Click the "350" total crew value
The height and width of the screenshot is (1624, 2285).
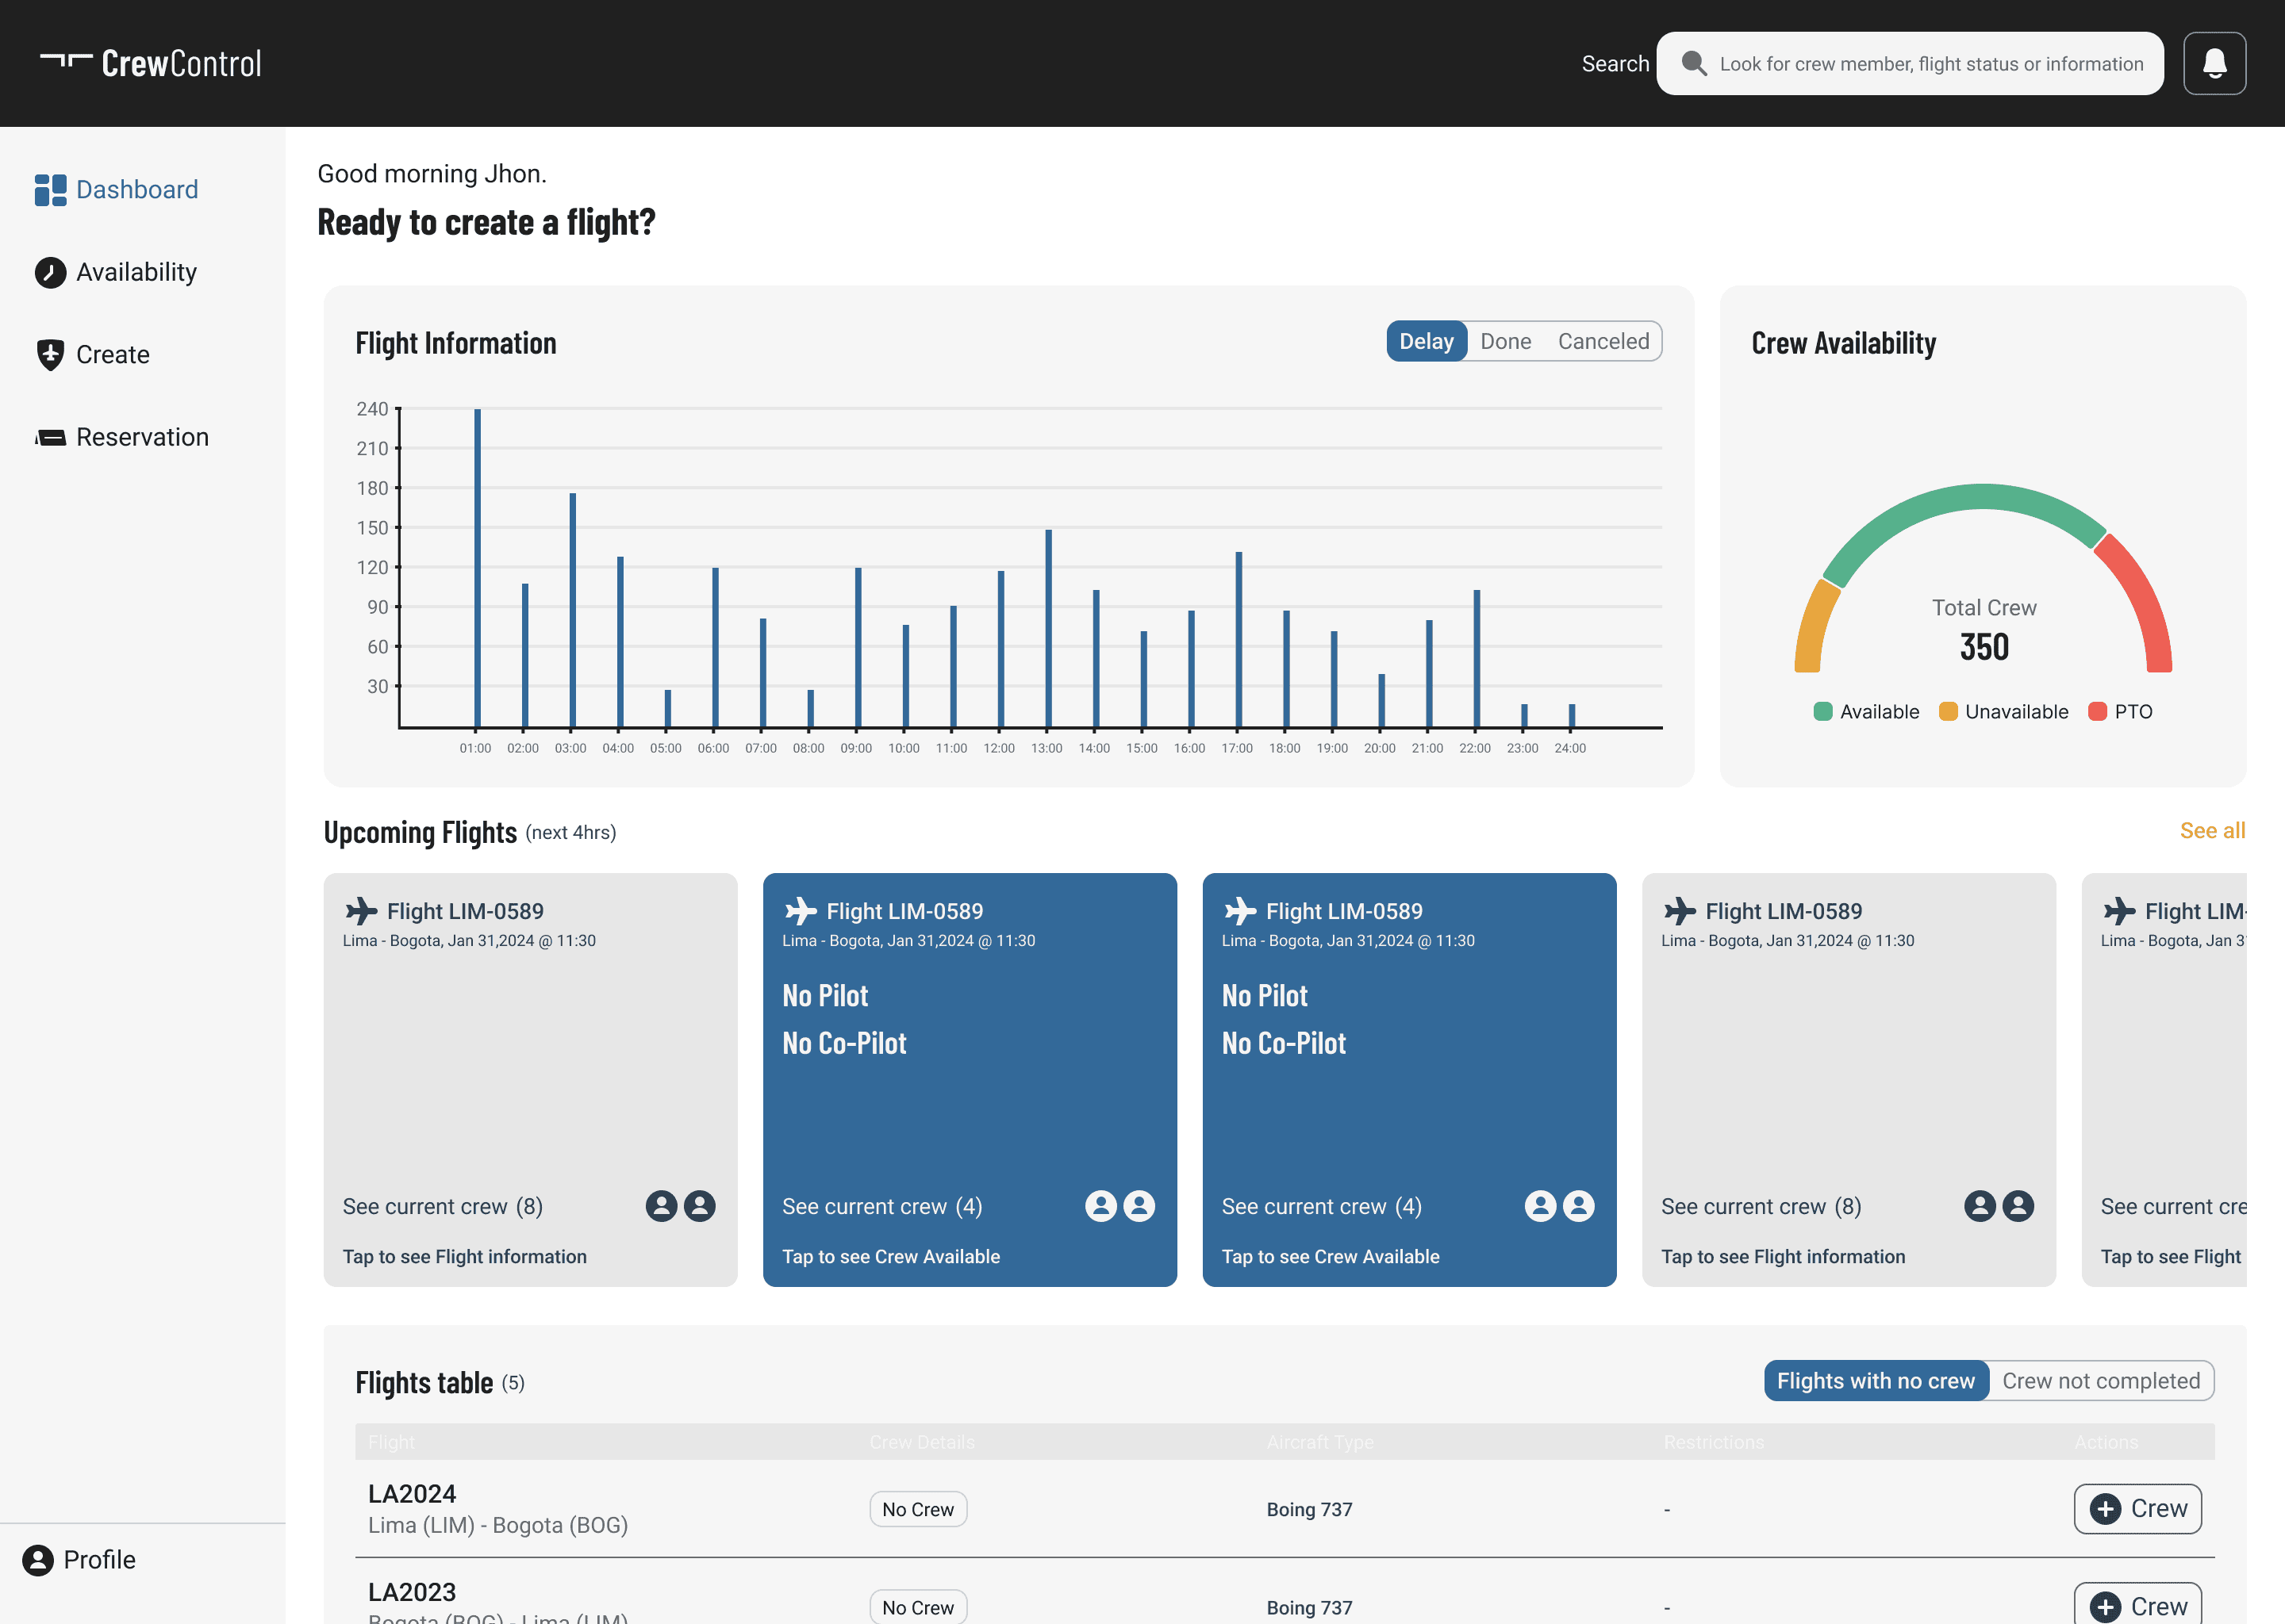(1984, 647)
